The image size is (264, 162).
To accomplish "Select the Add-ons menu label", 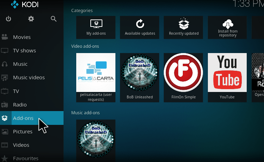I will [x=23, y=118].
